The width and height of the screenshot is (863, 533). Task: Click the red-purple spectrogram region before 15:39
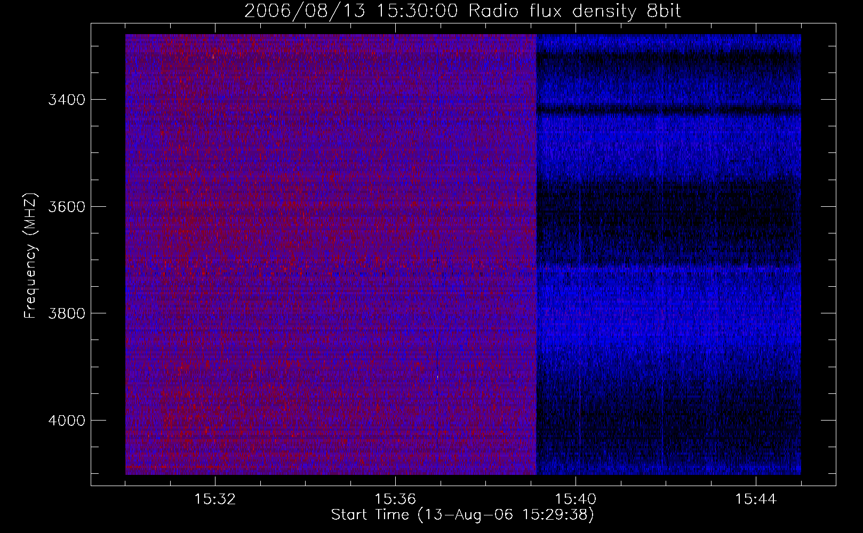[331, 254]
